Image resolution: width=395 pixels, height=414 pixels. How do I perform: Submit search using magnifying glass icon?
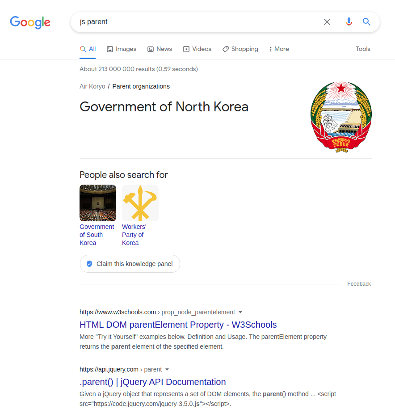[366, 21]
